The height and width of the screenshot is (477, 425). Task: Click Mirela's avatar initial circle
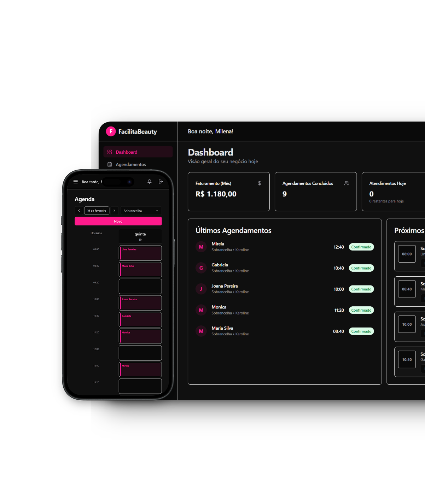coord(201,247)
